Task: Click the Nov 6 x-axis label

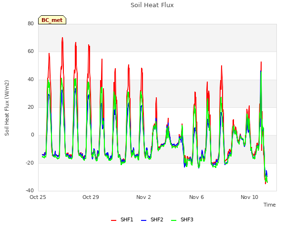Action: (196, 197)
